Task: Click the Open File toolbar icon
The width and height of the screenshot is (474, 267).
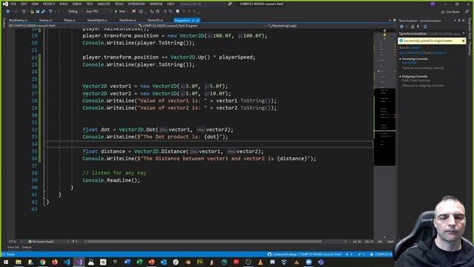Action: point(32,12)
